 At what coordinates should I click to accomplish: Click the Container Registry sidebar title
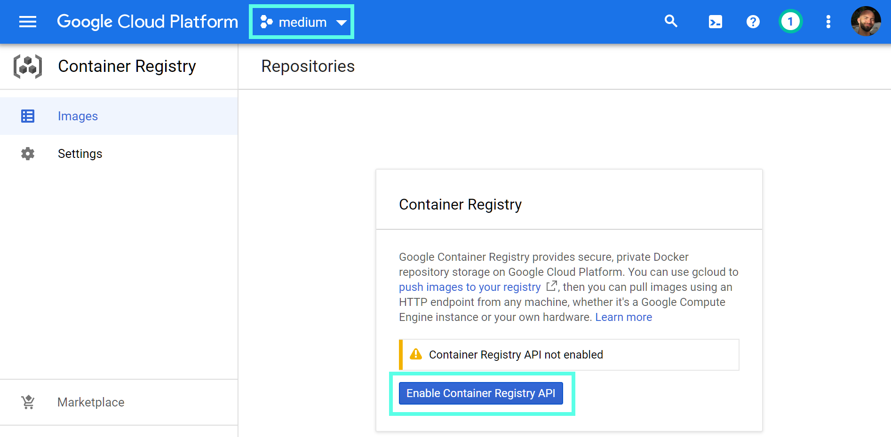click(x=127, y=66)
